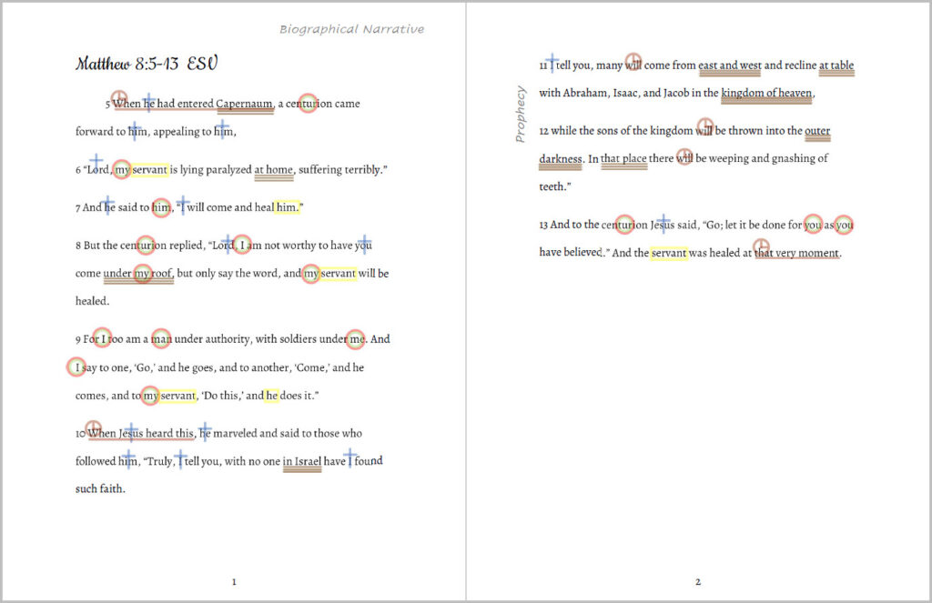This screenshot has height=603, width=932.
Task: Select the "Matthew 8:5-13 ESV" title
Action: coord(147,64)
